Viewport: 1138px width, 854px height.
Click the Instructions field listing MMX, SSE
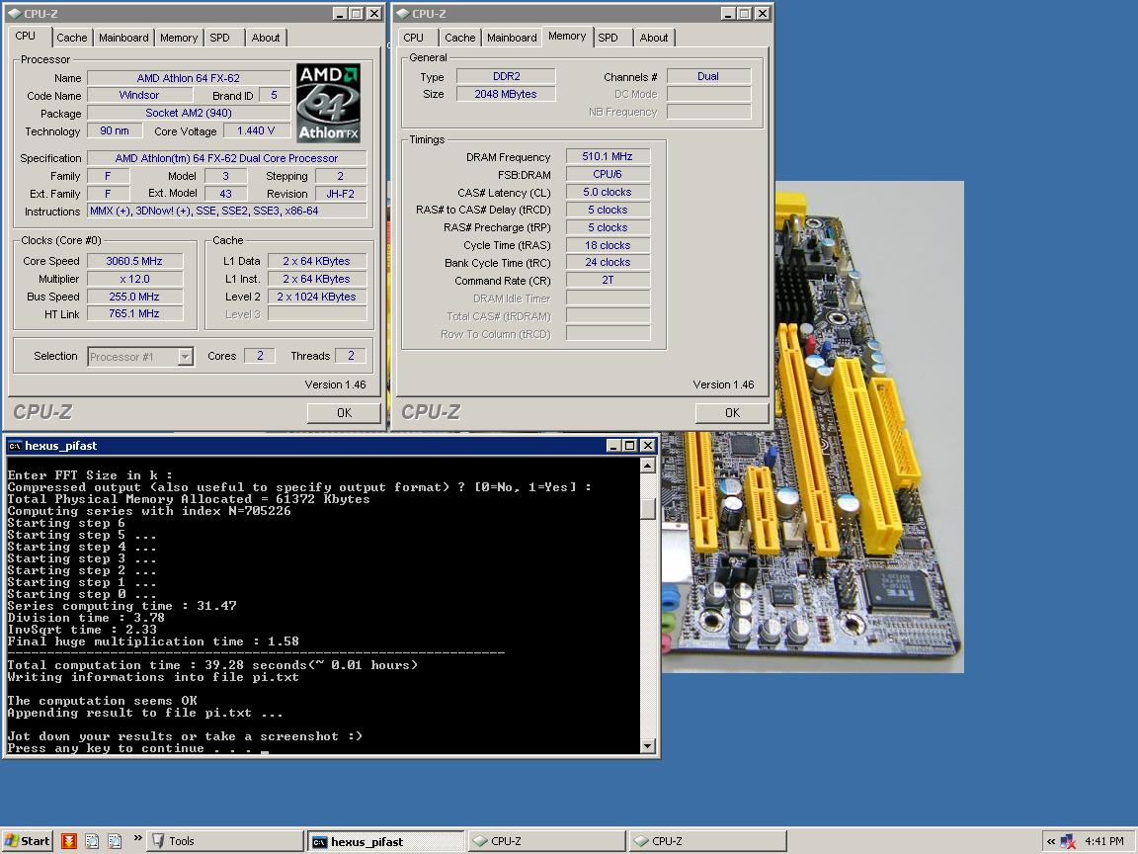click(x=226, y=211)
